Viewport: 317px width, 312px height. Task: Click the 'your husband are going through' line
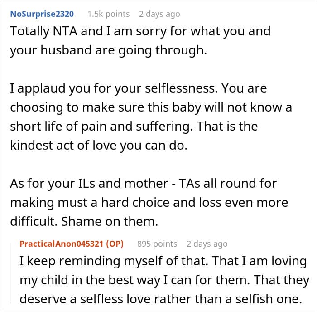[x=109, y=50]
